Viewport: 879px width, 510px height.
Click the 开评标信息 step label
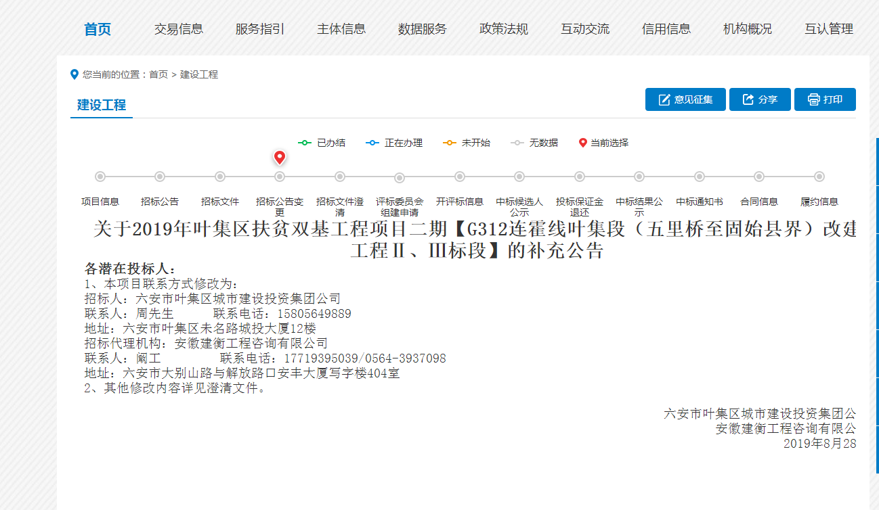coord(460,202)
